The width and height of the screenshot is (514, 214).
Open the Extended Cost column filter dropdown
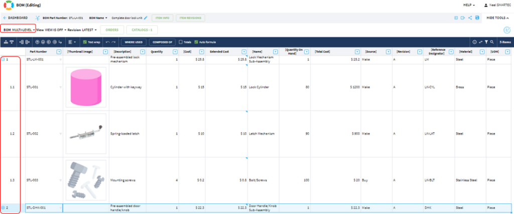244,52
